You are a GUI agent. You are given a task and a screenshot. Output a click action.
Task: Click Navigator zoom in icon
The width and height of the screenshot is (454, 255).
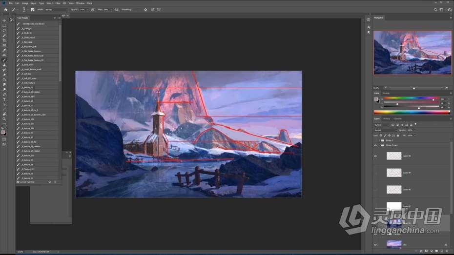point(447,88)
